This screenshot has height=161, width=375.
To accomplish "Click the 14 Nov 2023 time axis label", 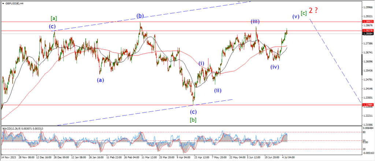I will 10,158.
